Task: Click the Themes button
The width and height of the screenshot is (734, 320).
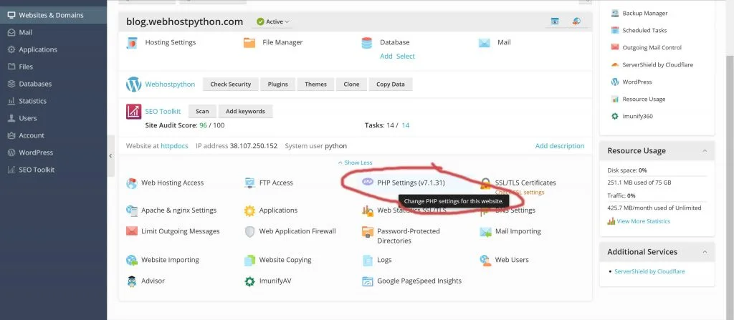Action: [x=315, y=84]
